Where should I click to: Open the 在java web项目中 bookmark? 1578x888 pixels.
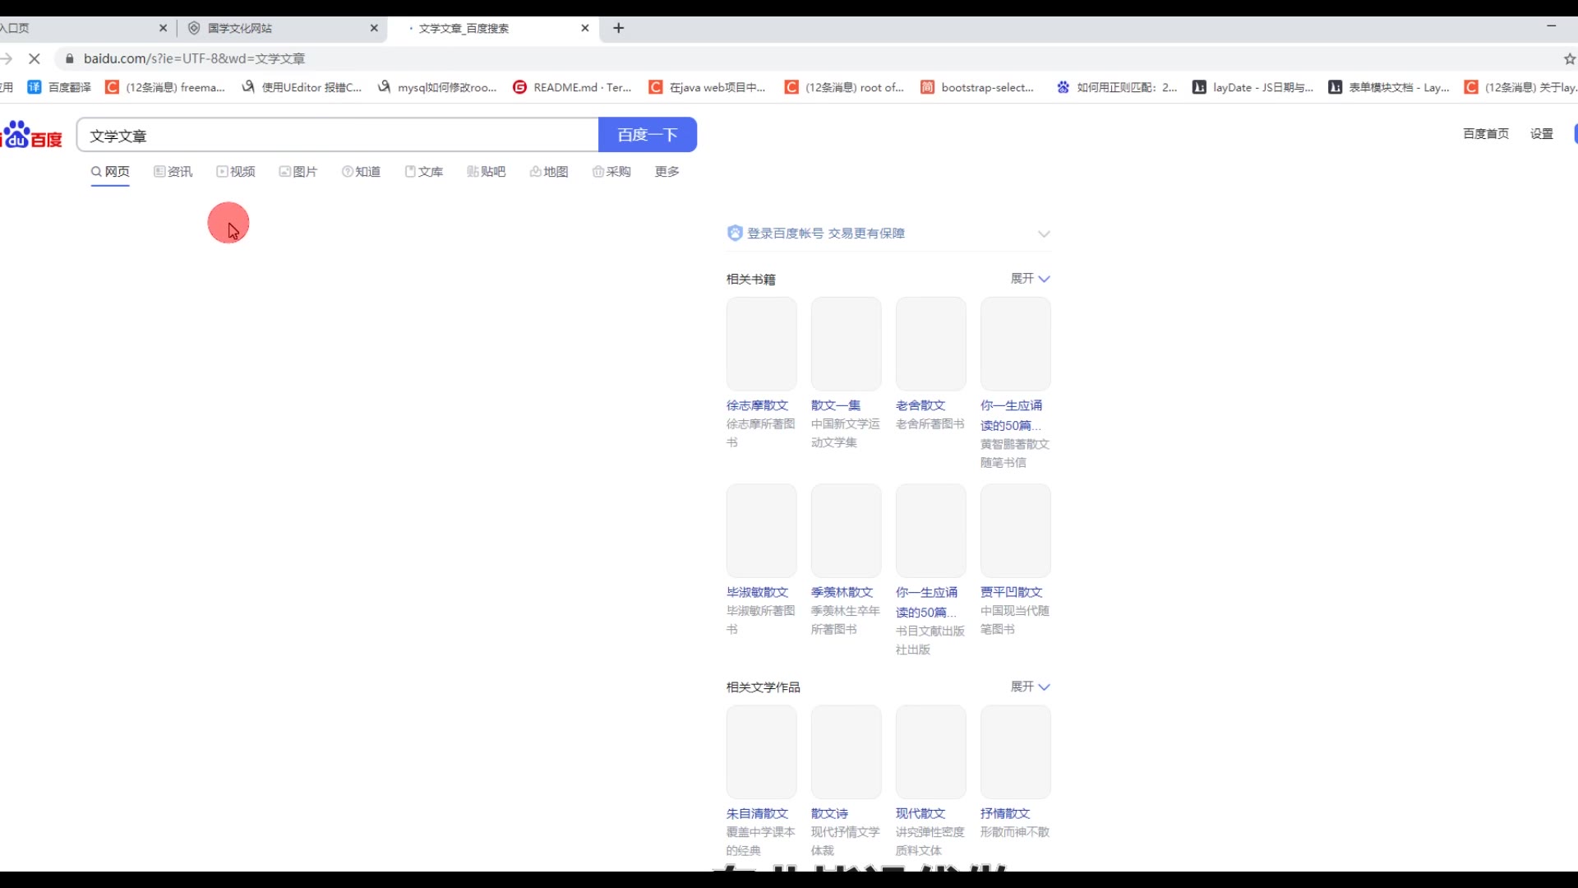(x=708, y=87)
